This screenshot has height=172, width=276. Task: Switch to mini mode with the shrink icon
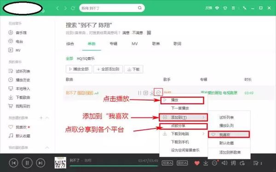pyautogui.click(x=245, y=8)
